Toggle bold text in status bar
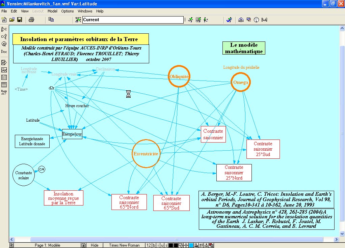Viewport: 345px width, 248px height. tap(154, 245)
